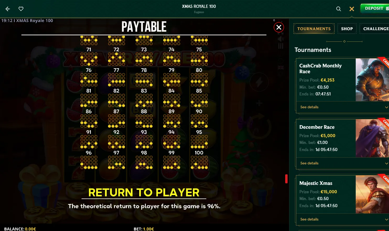Image resolution: width=389 pixels, height=231 pixels.
Task: Expand CashCrab Monthly Race details chevron
Action: click(386, 107)
